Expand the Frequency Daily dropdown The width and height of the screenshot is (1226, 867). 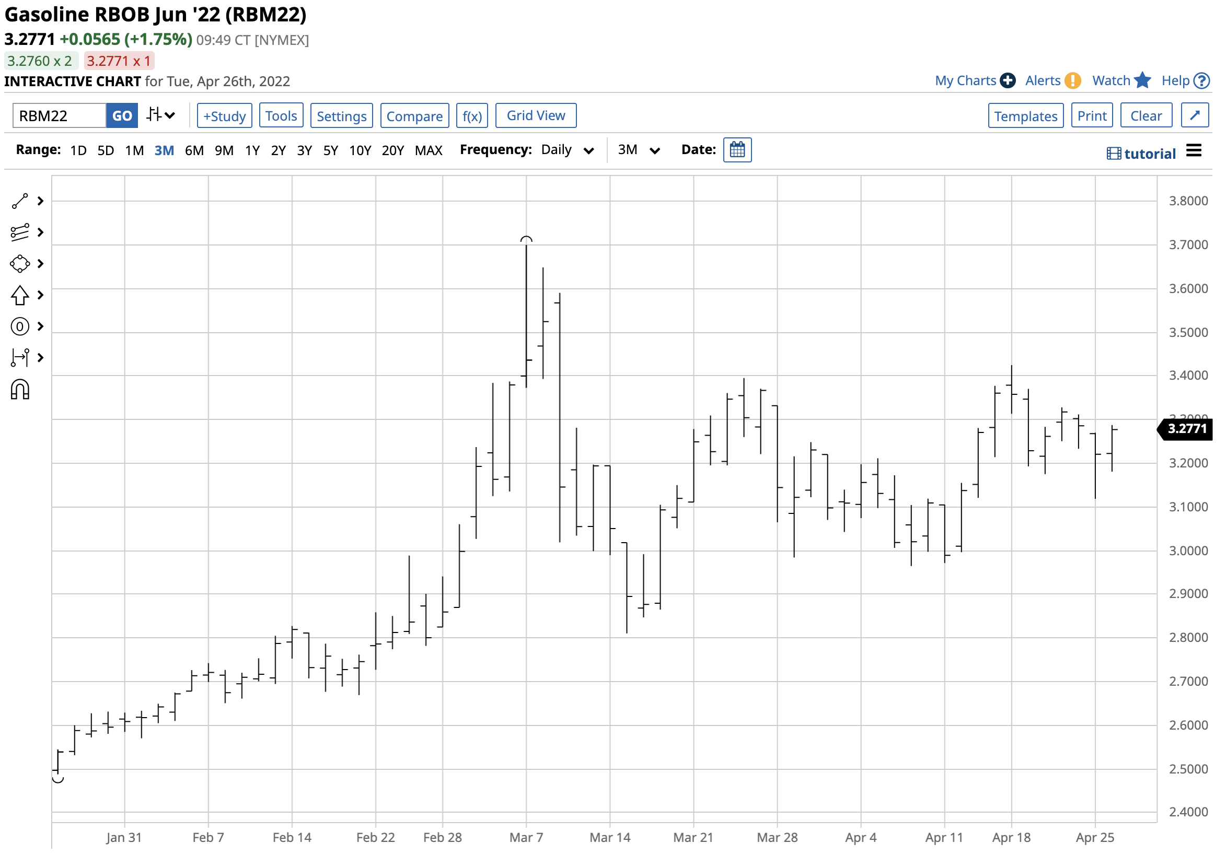pos(569,150)
